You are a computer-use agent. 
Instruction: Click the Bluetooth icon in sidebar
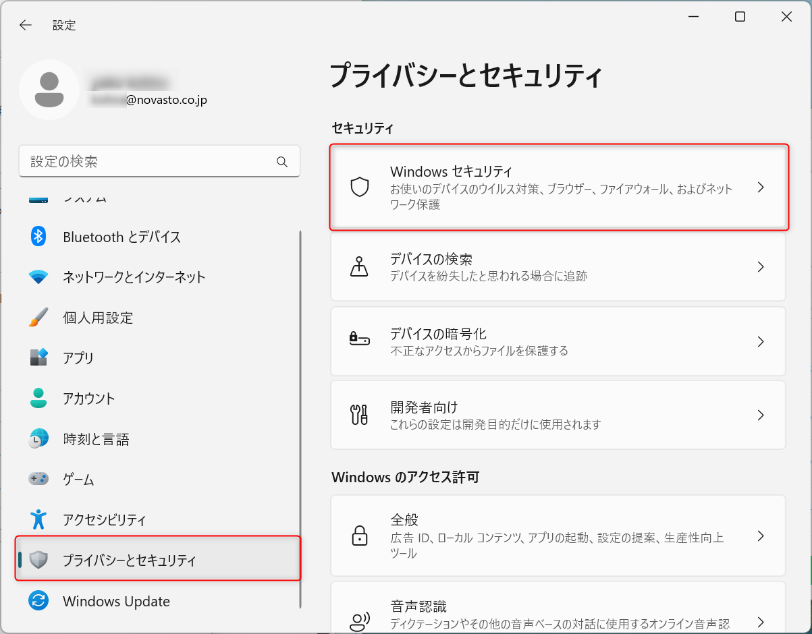click(x=38, y=236)
